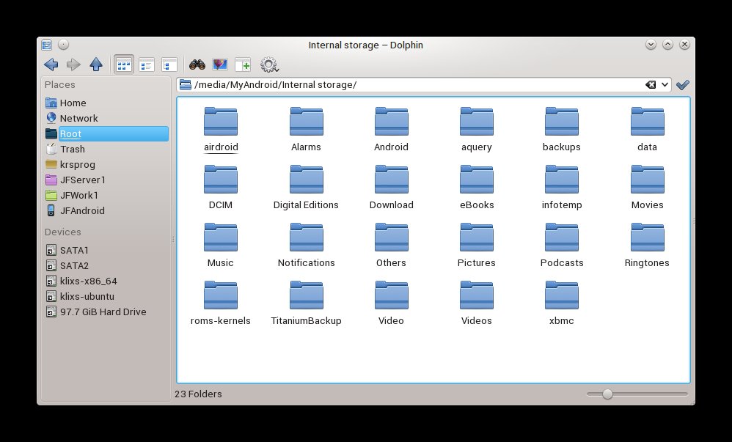Clear the location bar text

point(651,84)
